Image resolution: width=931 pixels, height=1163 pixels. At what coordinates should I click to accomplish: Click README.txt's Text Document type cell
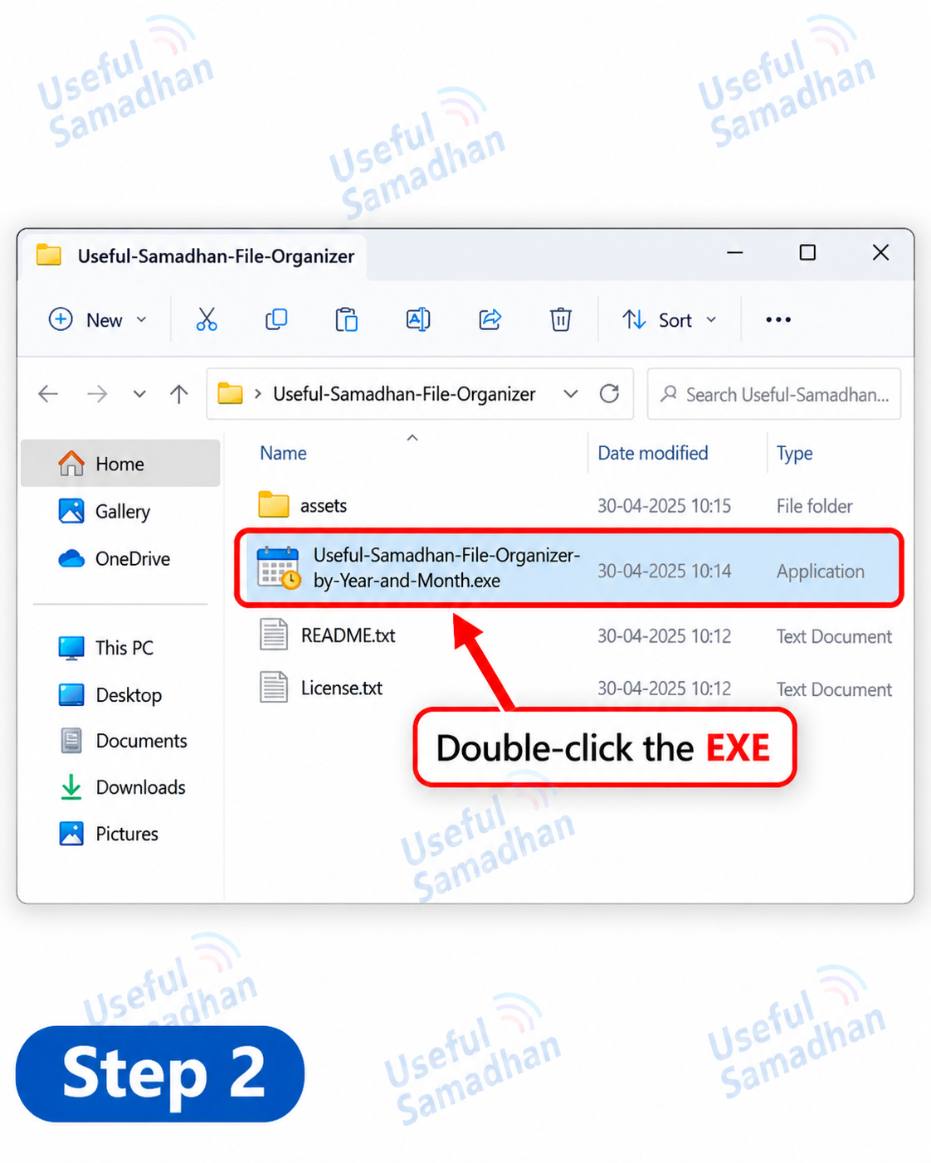click(834, 636)
